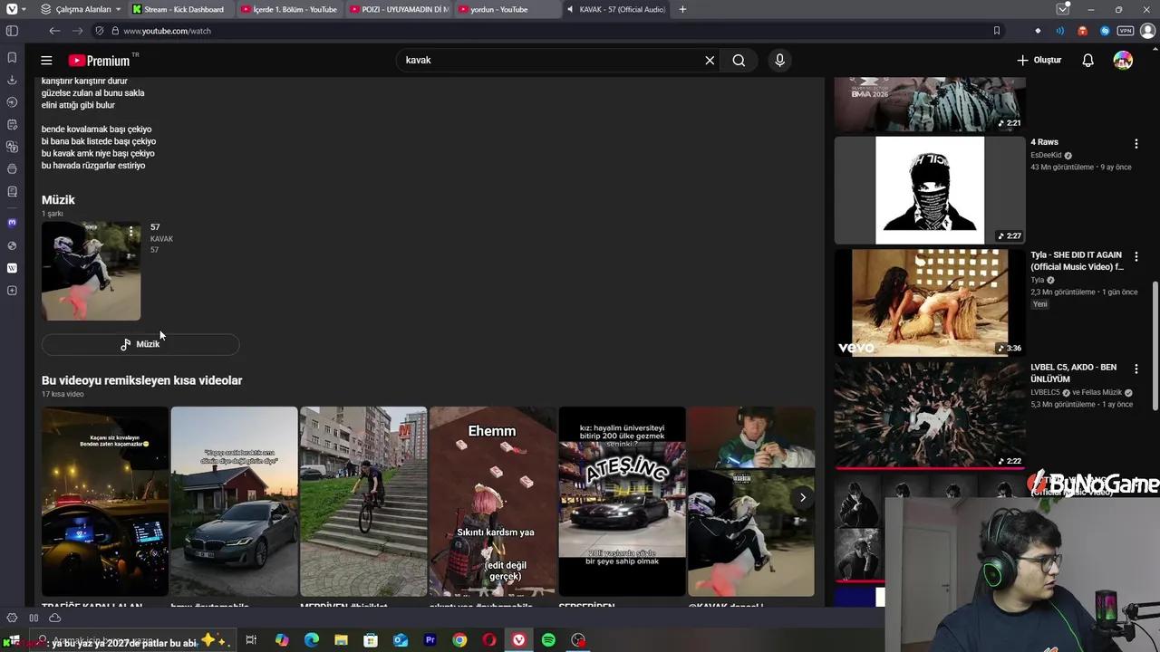Start voice search with the microphone

pyautogui.click(x=779, y=60)
